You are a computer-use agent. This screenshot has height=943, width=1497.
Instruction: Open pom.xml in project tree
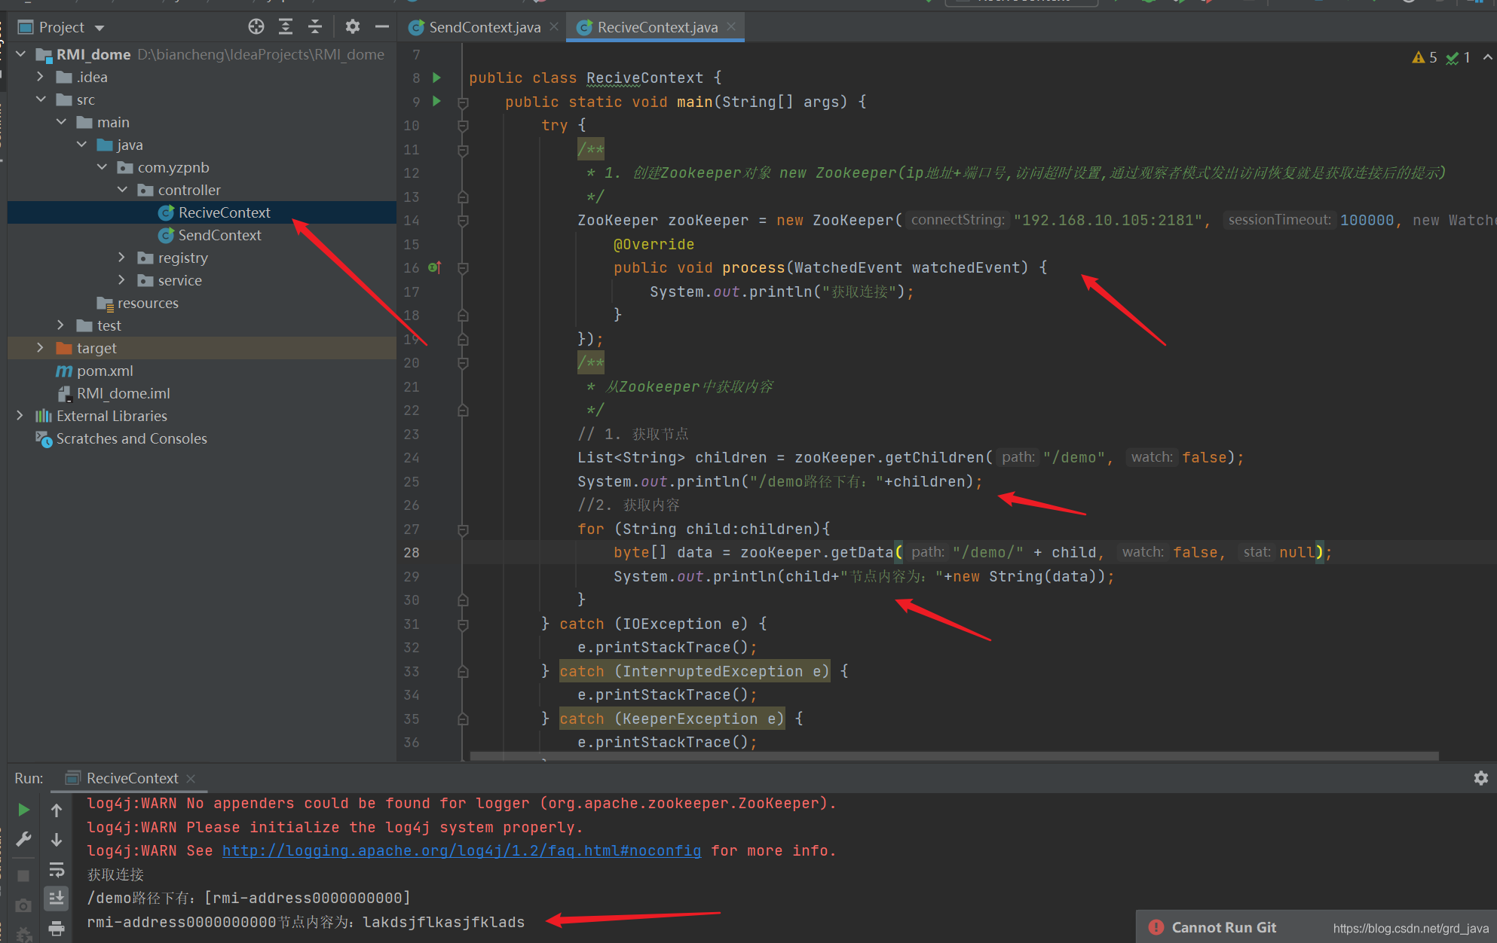point(105,371)
